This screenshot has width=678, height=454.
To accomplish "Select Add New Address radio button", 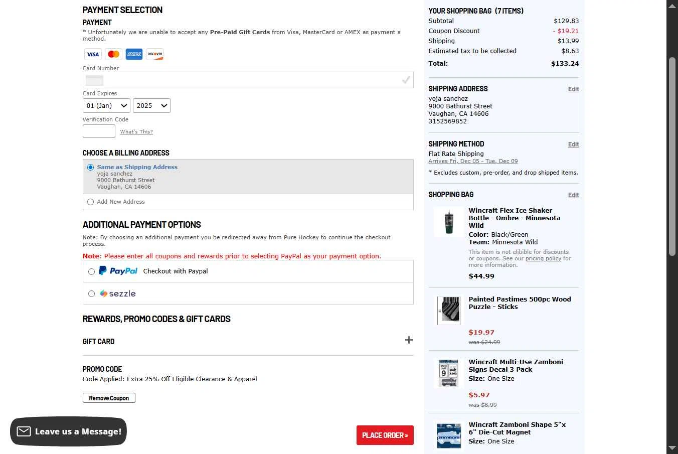I will tap(90, 202).
